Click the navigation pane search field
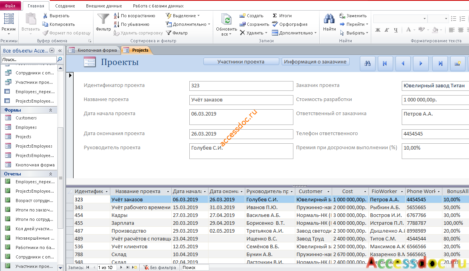The image size is (469, 271). [29, 60]
